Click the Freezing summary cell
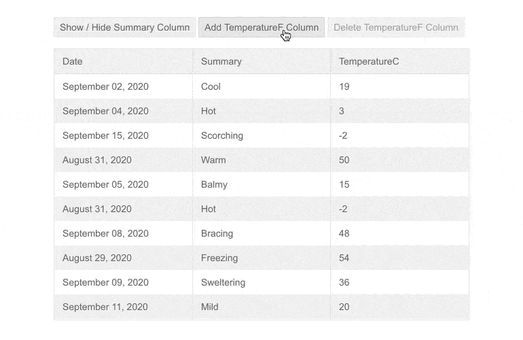523x340 pixels. tap(219, 258)
